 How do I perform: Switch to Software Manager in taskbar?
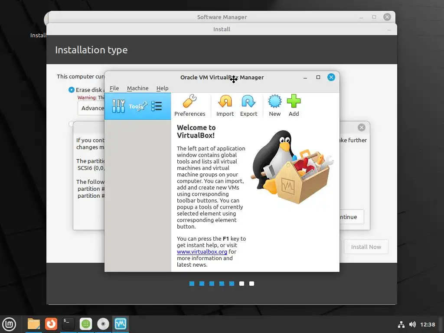86,324
